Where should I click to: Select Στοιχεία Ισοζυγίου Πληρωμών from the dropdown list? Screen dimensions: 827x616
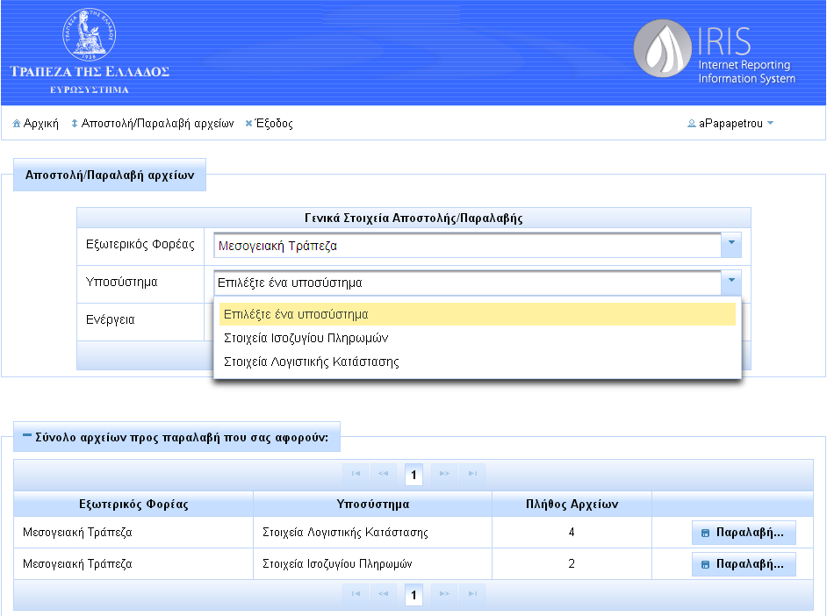(x=478, y=338)
